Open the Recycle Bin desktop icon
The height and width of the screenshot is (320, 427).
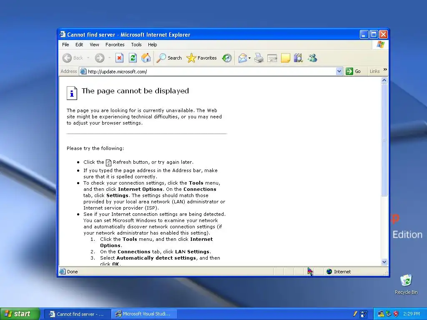coord(406,284)
